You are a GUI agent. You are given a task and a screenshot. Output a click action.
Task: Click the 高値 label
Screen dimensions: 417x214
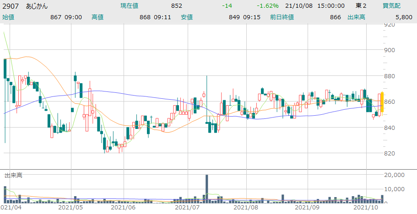(x=97, y=17)
